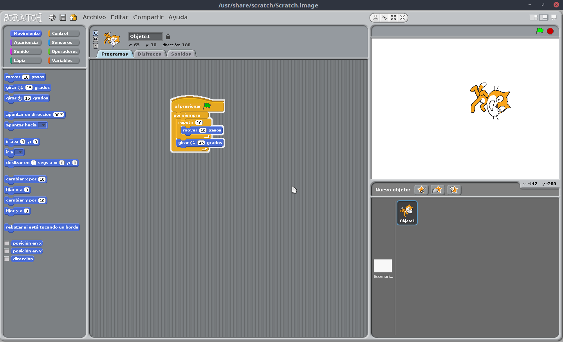This screenshot has height=342, width=563.
Task: Select the Variables block category
Action: (x=64, y=61)
